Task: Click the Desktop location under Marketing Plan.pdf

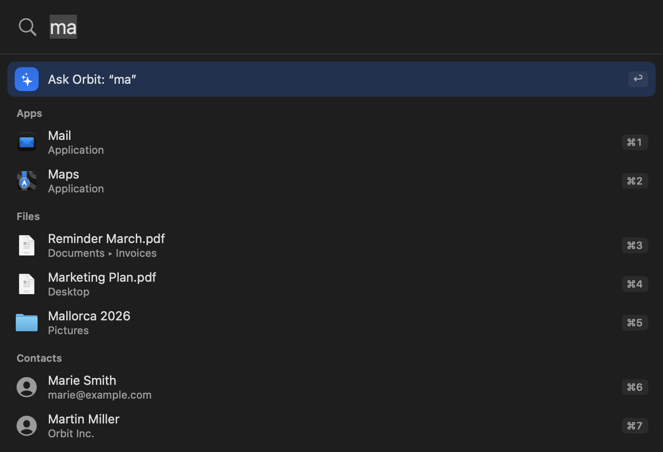Action: click(69, 292)
